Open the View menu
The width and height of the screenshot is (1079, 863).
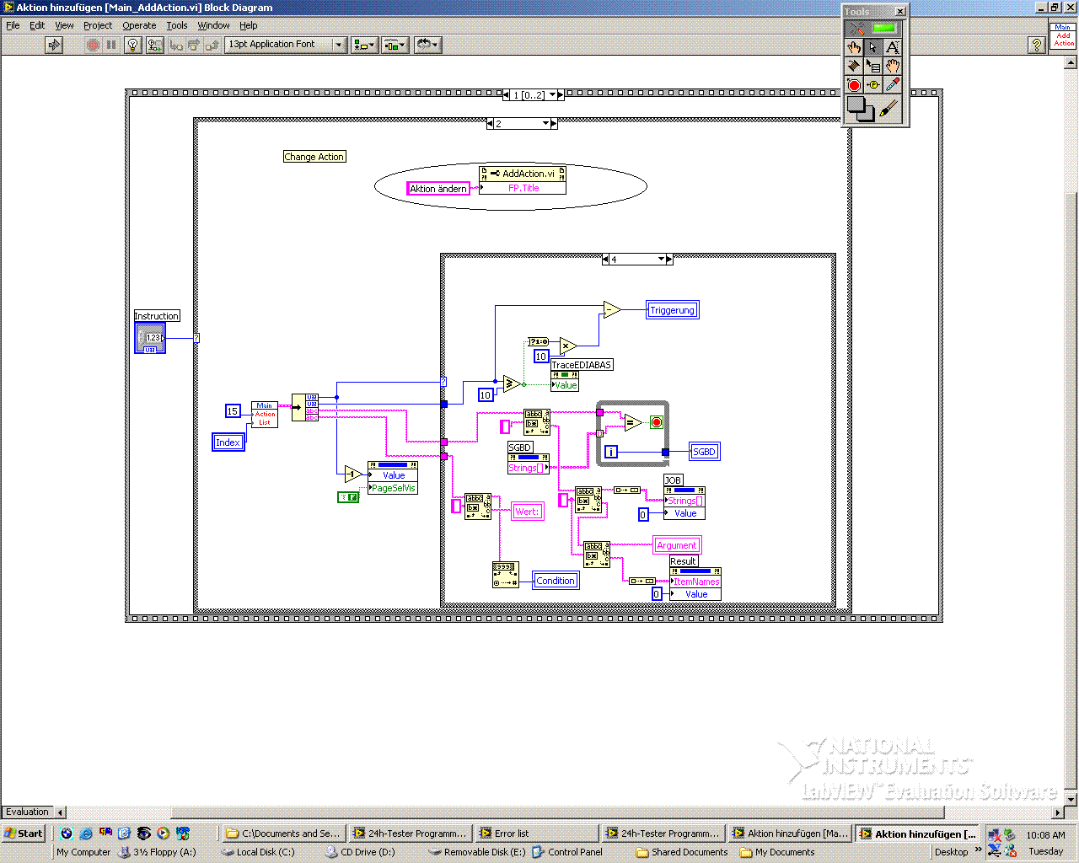[64, 25]
